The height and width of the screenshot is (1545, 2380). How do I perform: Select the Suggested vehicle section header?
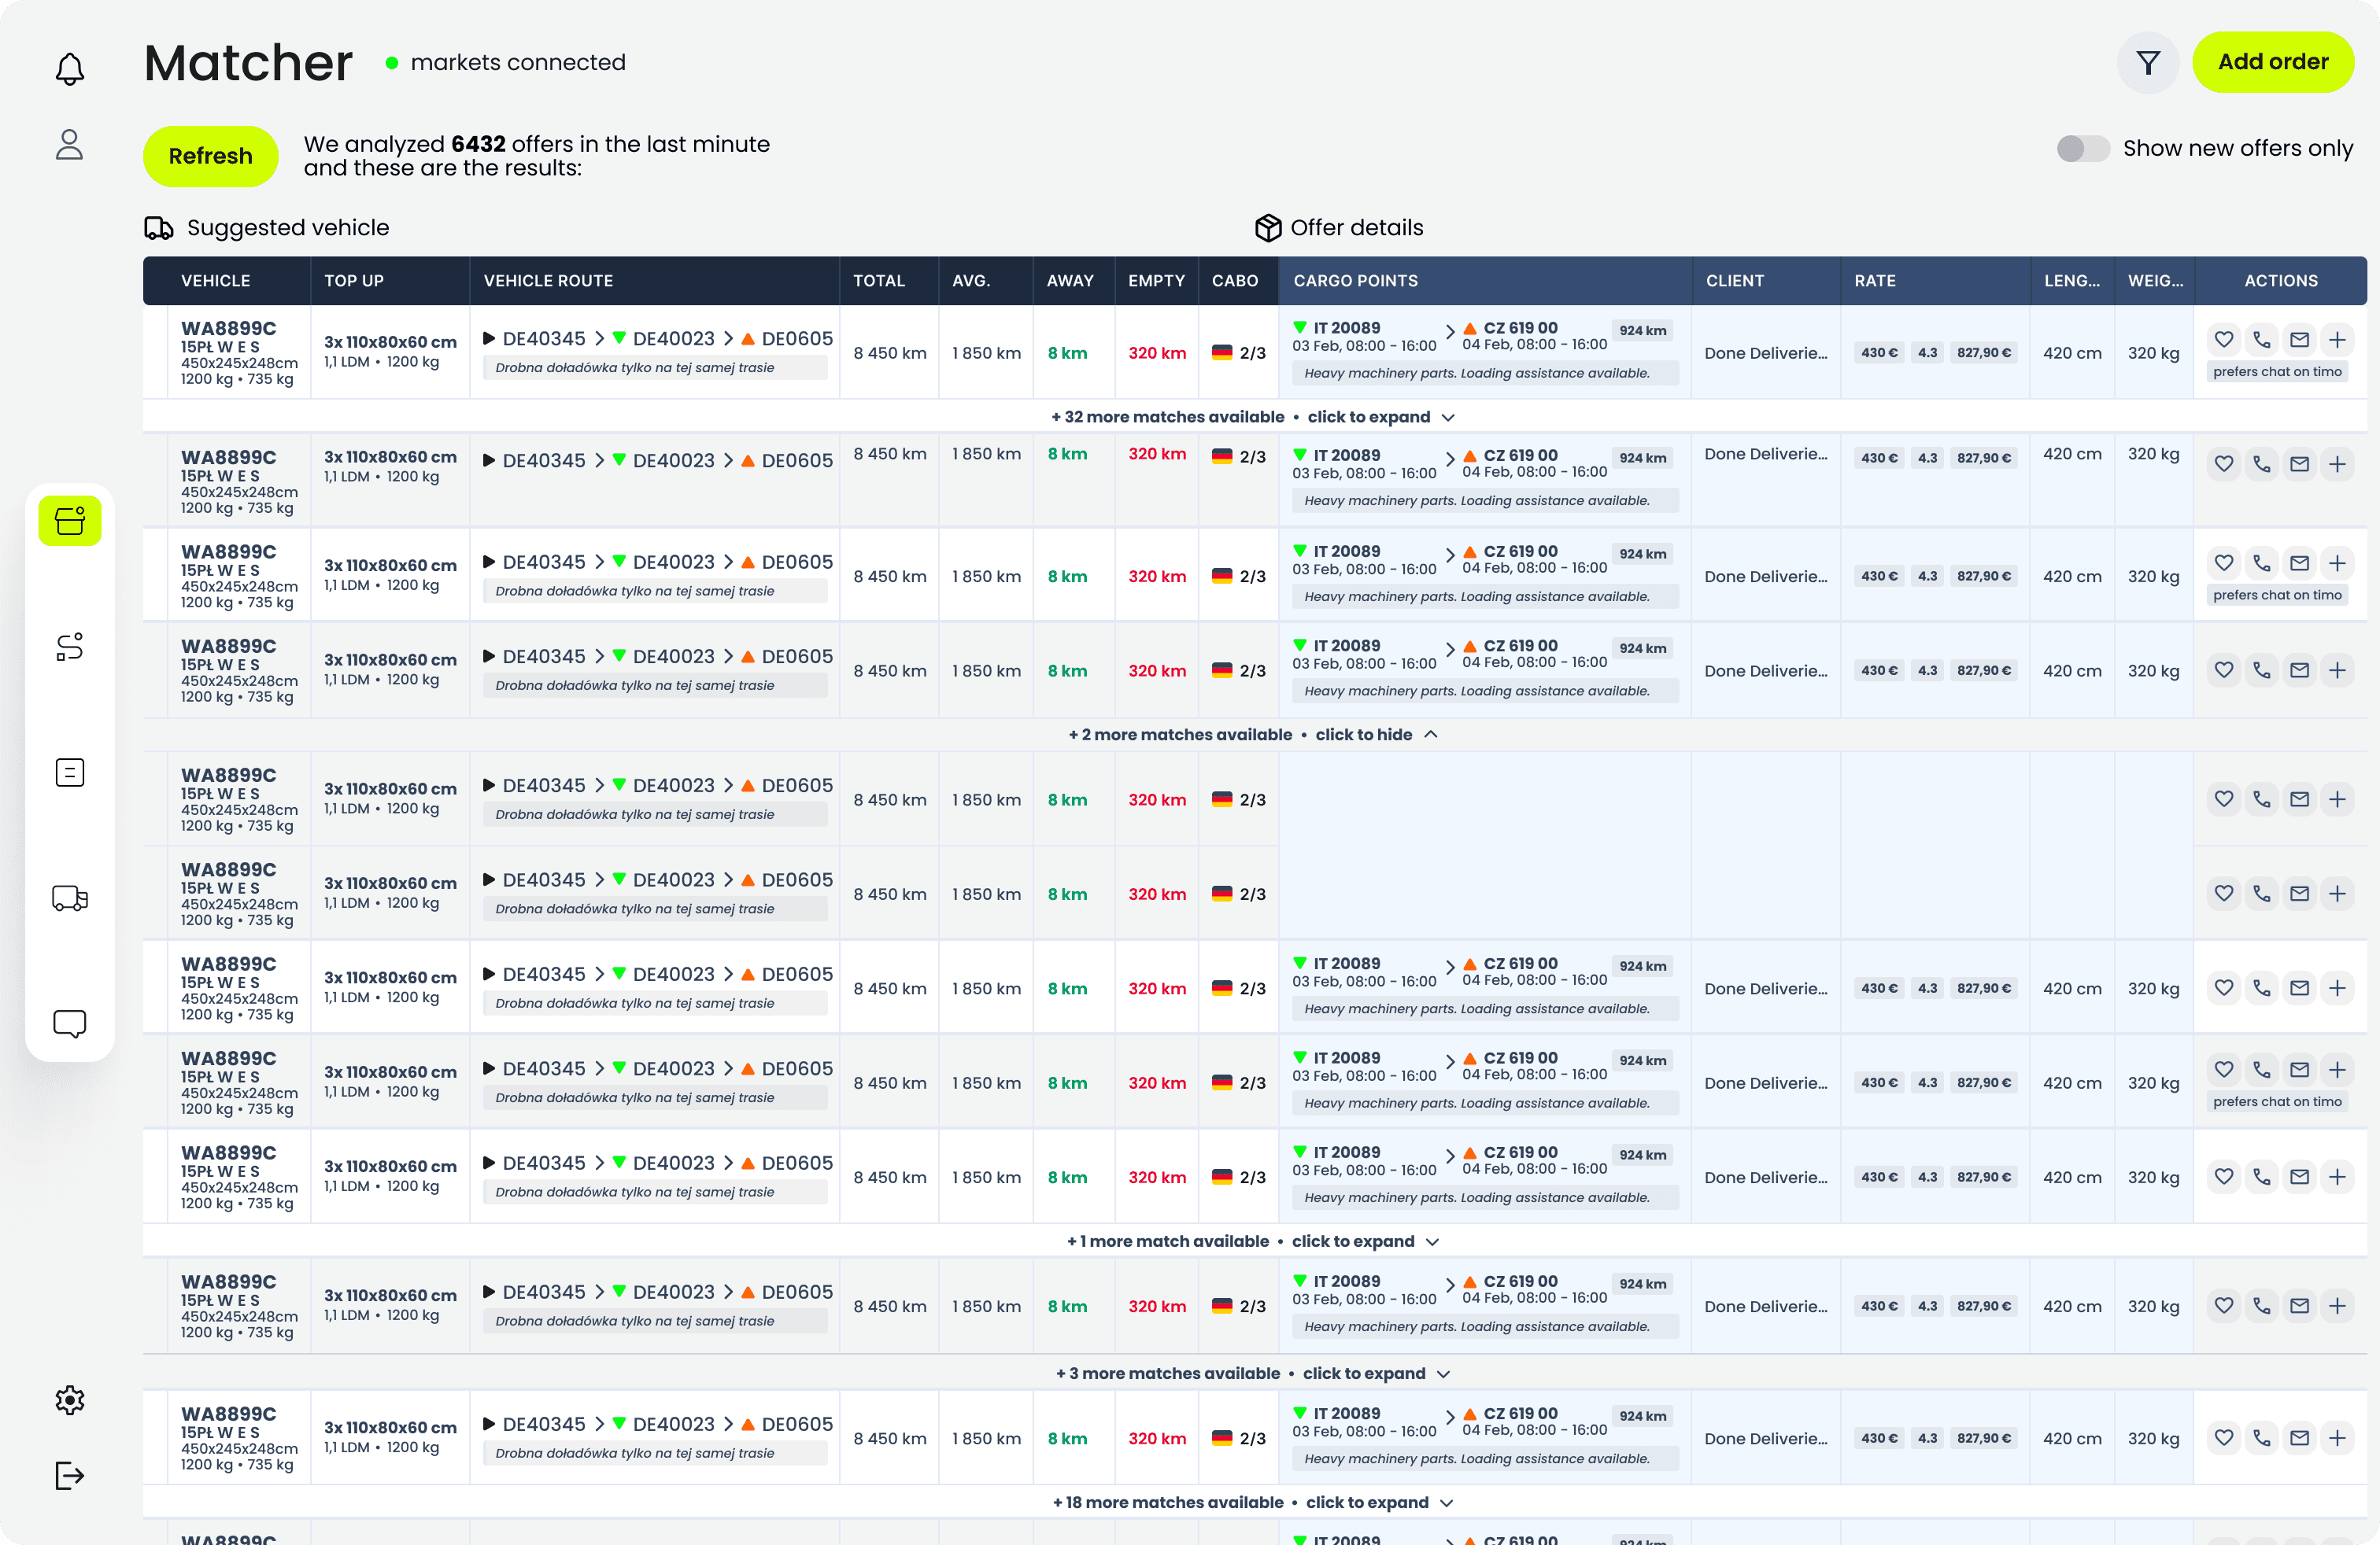point(287,228)
